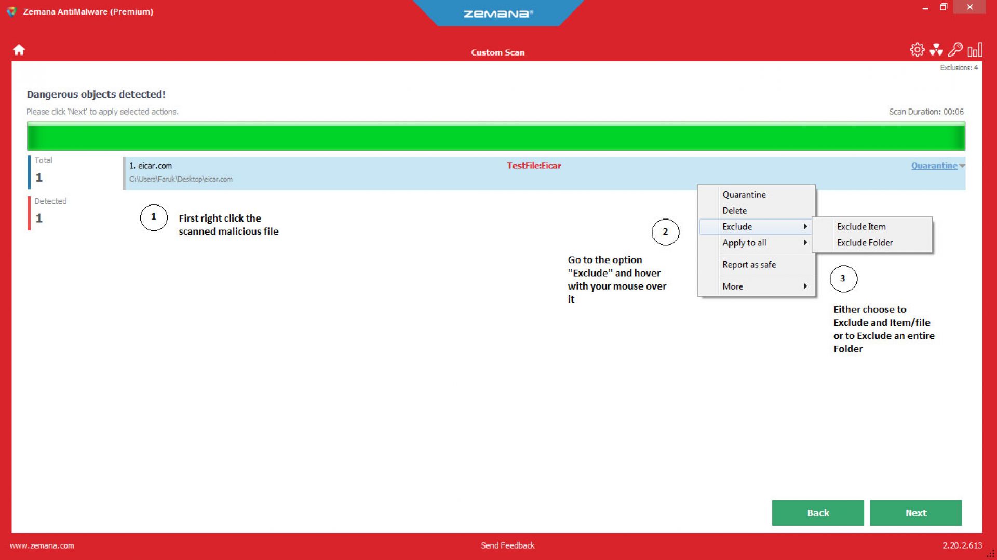The image size is (997, 560).
Task: Click the Zemana app logo in title bar
Action: pos(11,11)
